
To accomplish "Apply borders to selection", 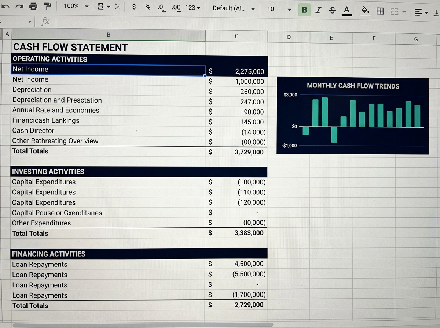I will pyautogui.click(x=380, y=10).
